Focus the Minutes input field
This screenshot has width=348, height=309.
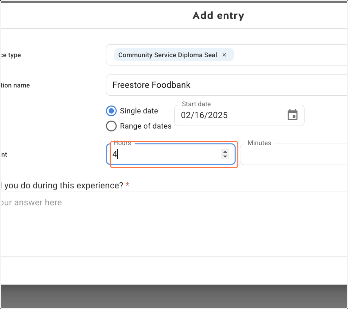294,154
